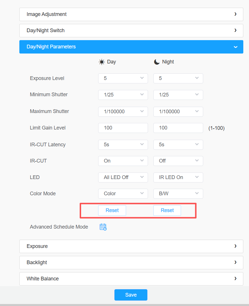Click the "Advanced Schedule Mode" label
Viewport: 249px width, 306px height.
[59, 227]
